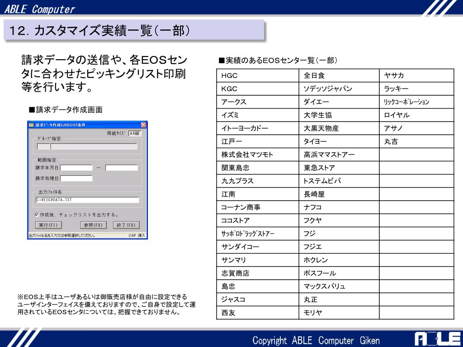Select the ヤサカ table cell

pyautogui.click(x=416, y=75)
